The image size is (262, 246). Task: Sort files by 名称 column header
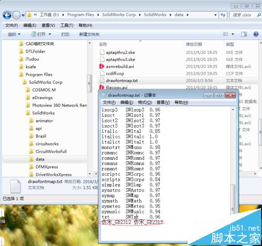click(103, 44)
